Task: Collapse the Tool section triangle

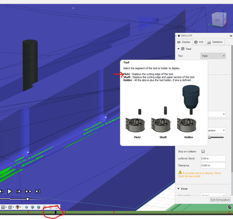Action: pyautogui.click(x=178, y=49)
